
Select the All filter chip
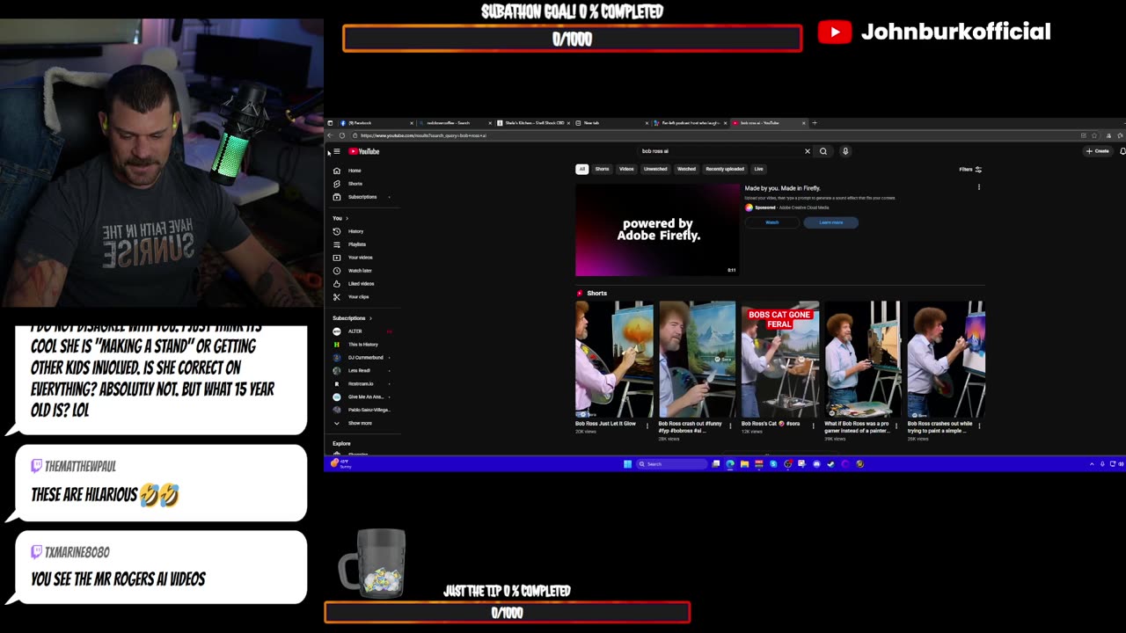581,169
